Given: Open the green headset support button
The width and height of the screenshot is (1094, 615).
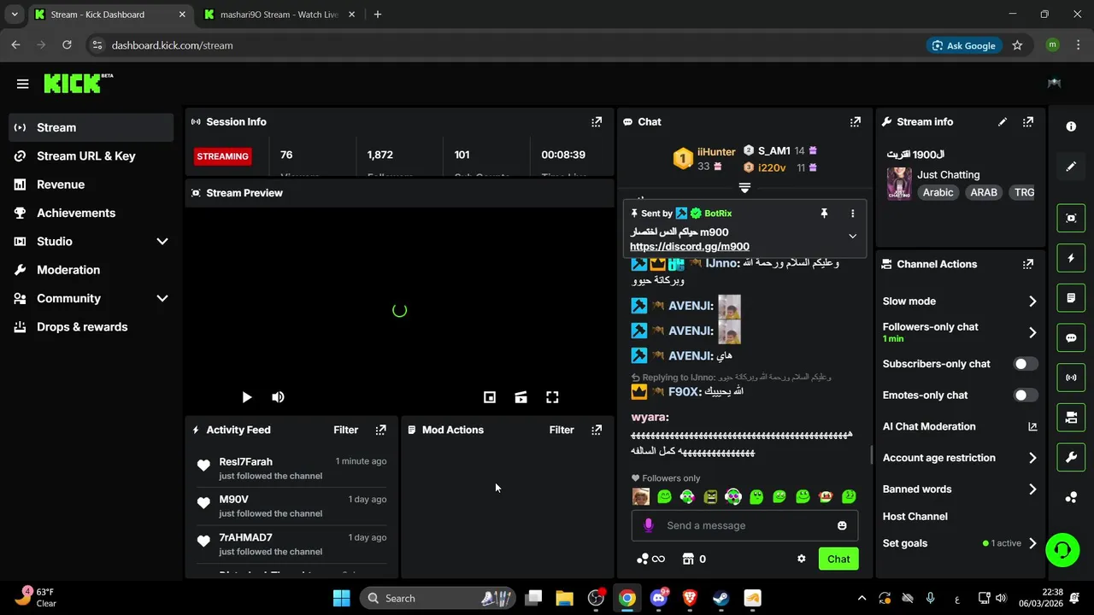Looking at the screenshot, I should tap(1062, 549).
